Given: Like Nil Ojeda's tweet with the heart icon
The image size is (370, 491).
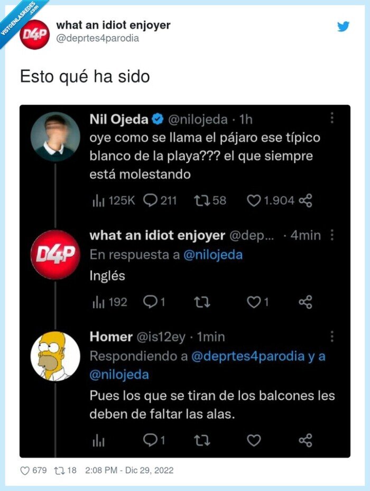Looking at the screenshot, I should (x=254, y=201).
